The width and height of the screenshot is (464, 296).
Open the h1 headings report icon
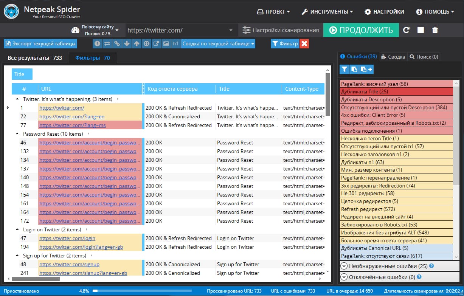coord(175,44)
